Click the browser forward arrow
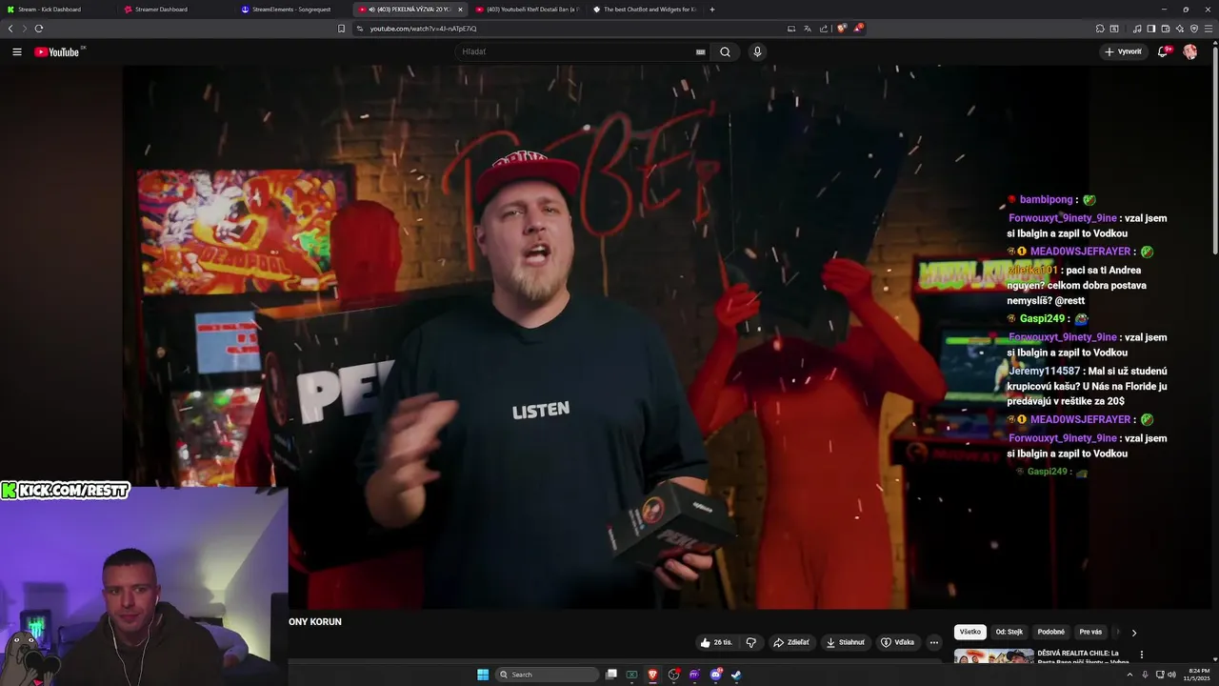The width and height of the screenshot is (1219, 686). 25,29
